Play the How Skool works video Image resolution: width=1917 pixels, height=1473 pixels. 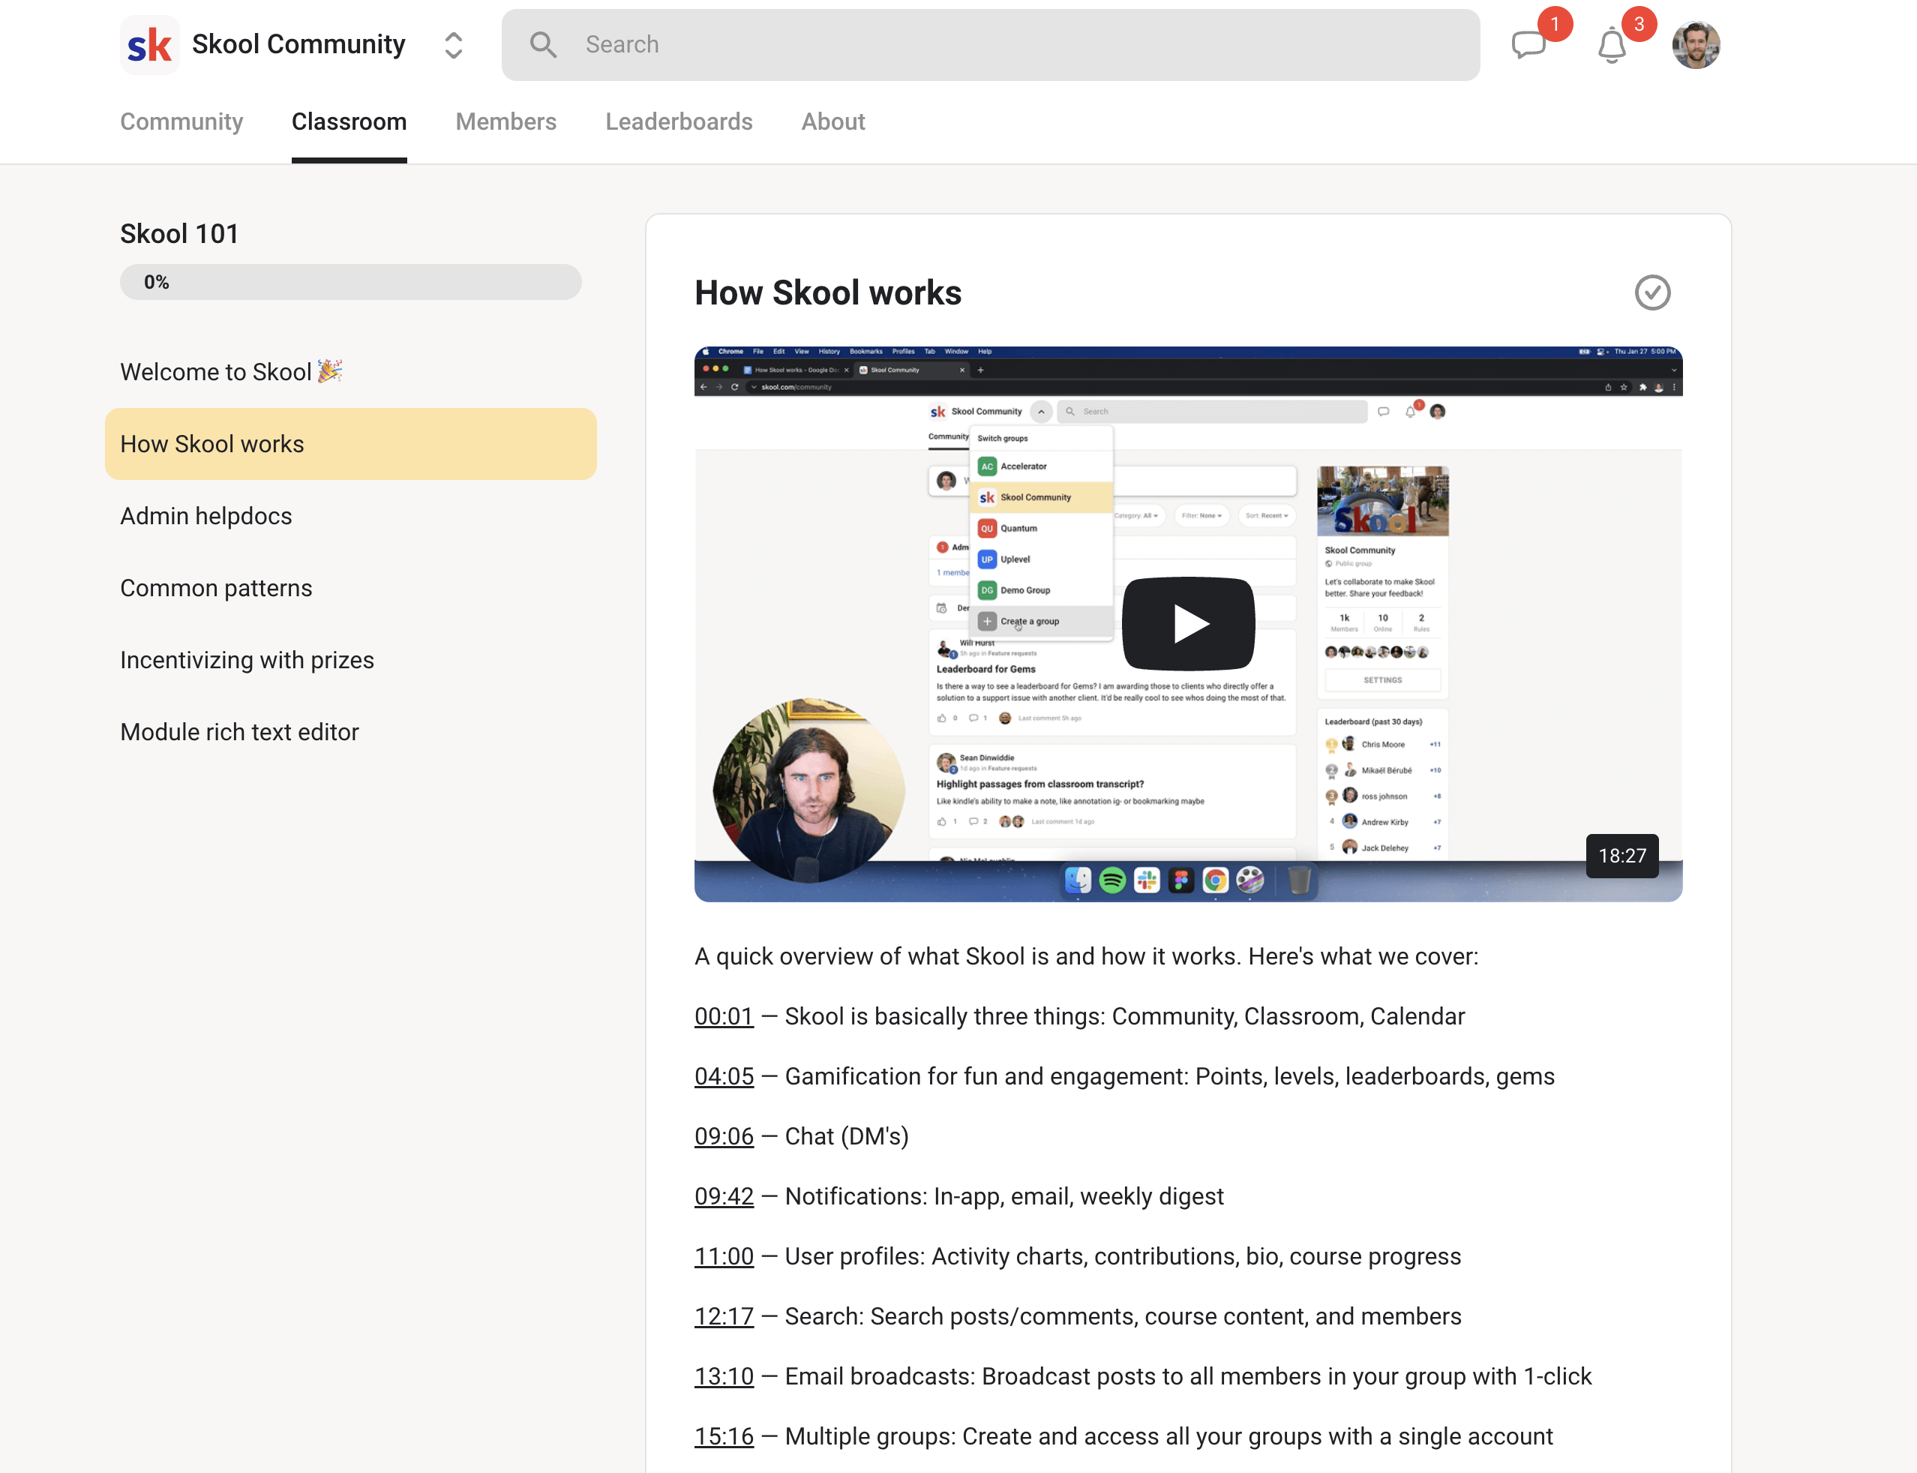(1188, 623)
